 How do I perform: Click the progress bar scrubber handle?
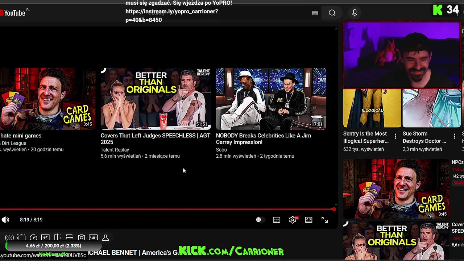coord(334,209)
